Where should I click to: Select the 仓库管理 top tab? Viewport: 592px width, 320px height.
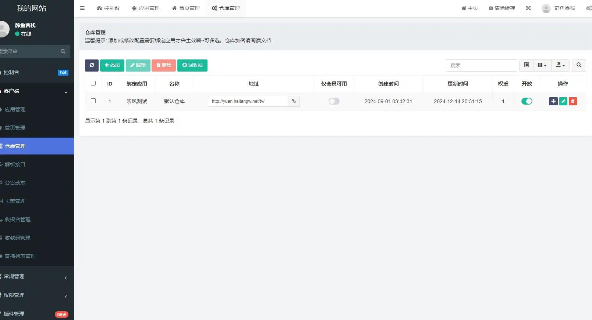[x=226, y=8]
